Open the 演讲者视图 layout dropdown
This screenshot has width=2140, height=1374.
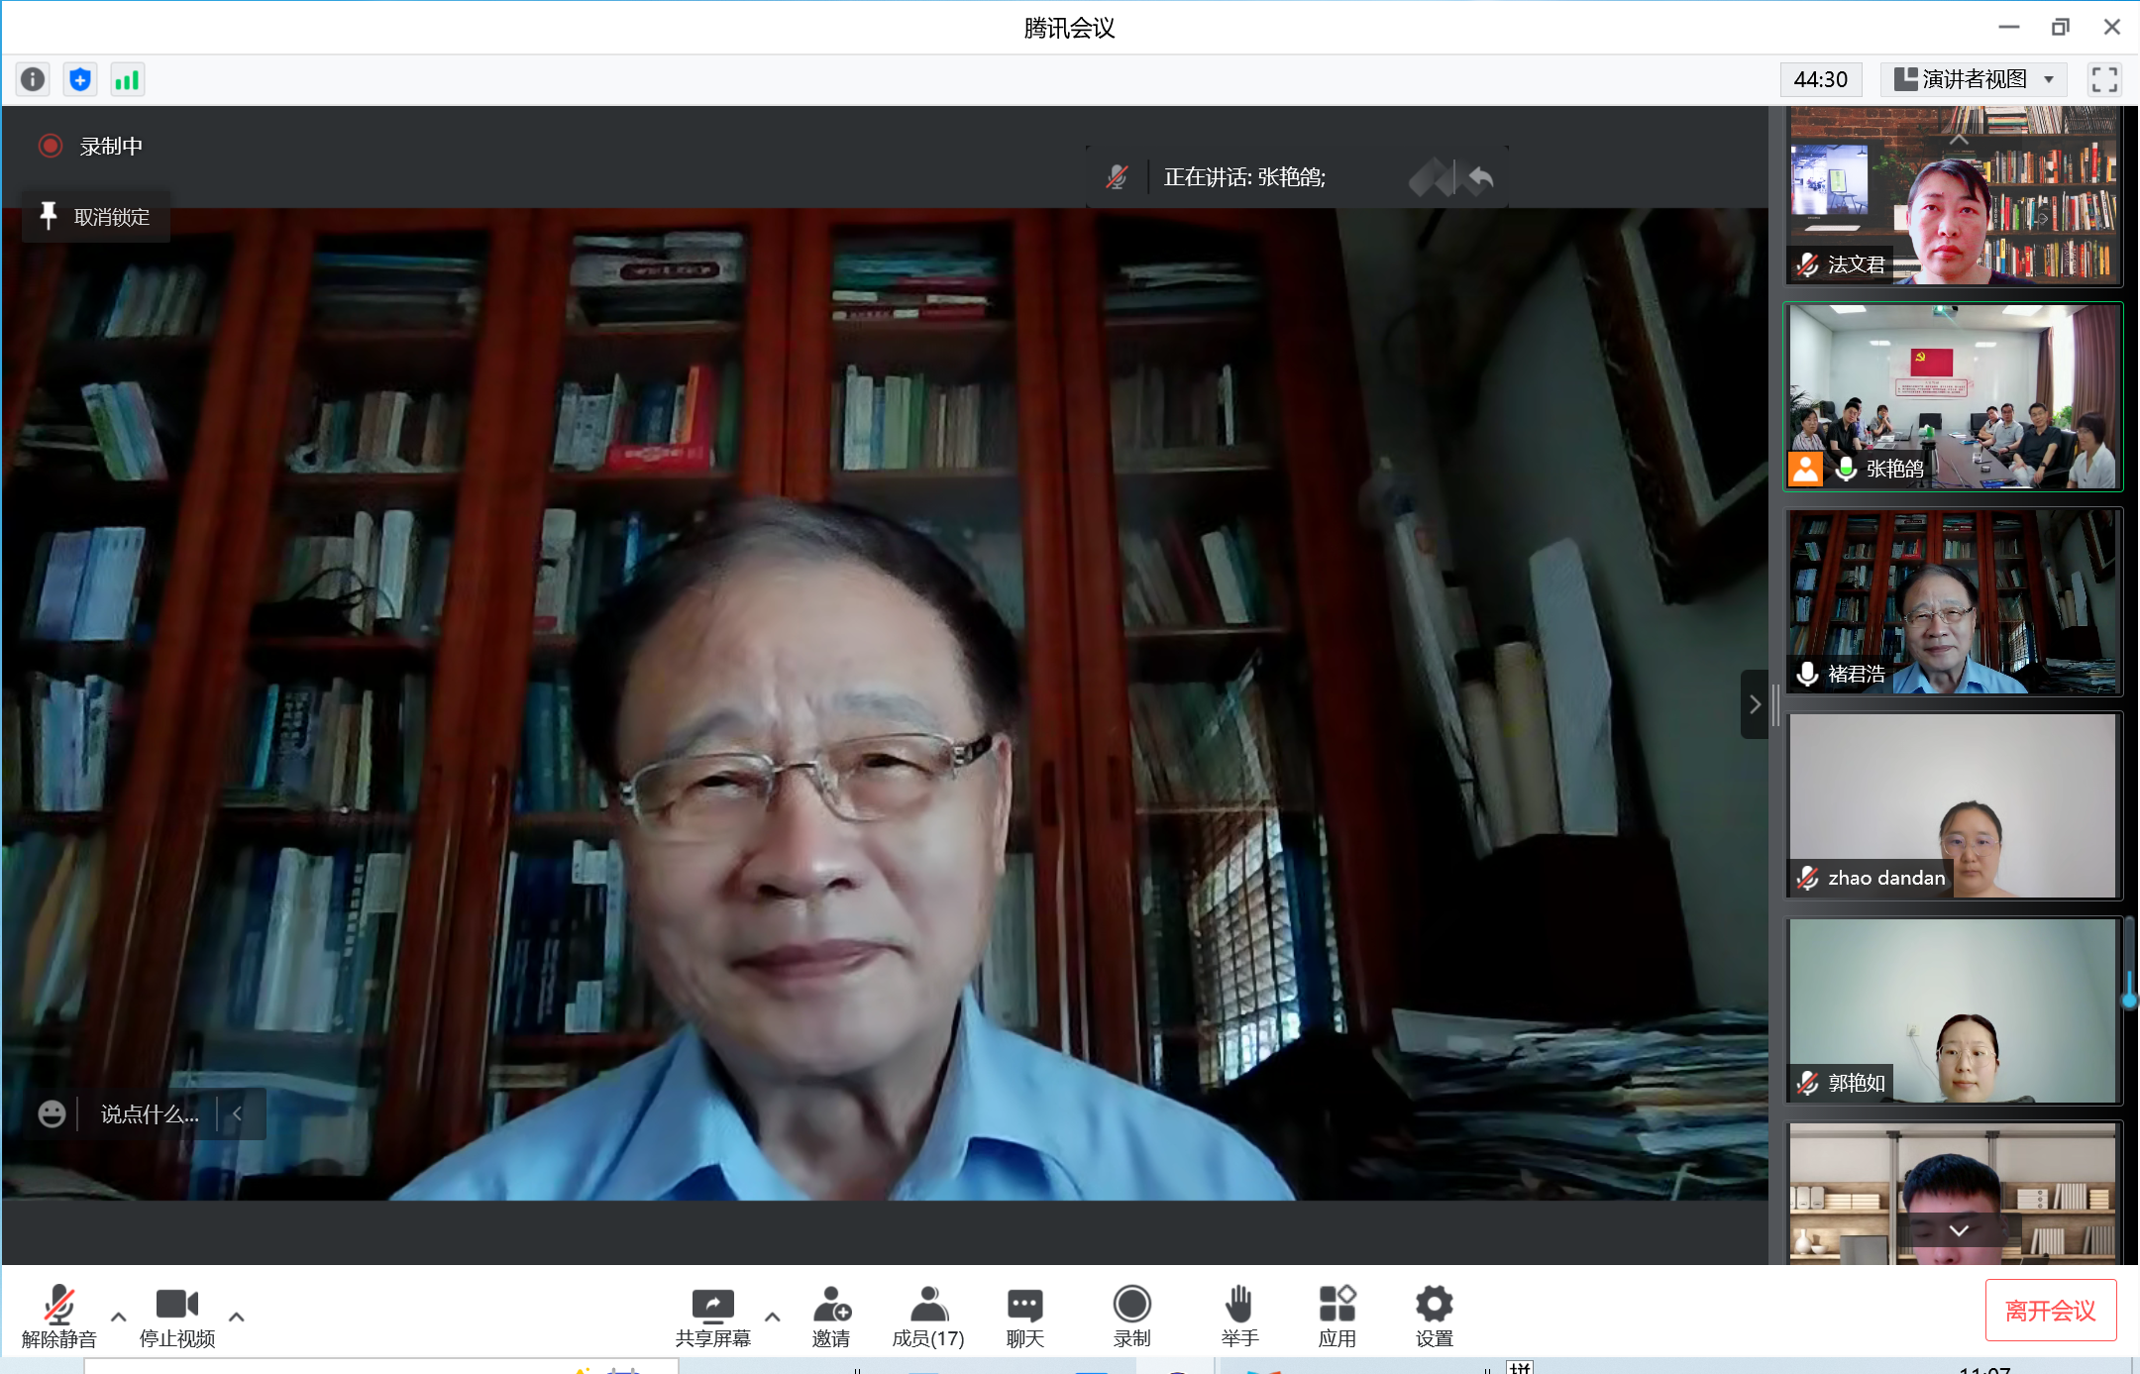coord(1974,79)
